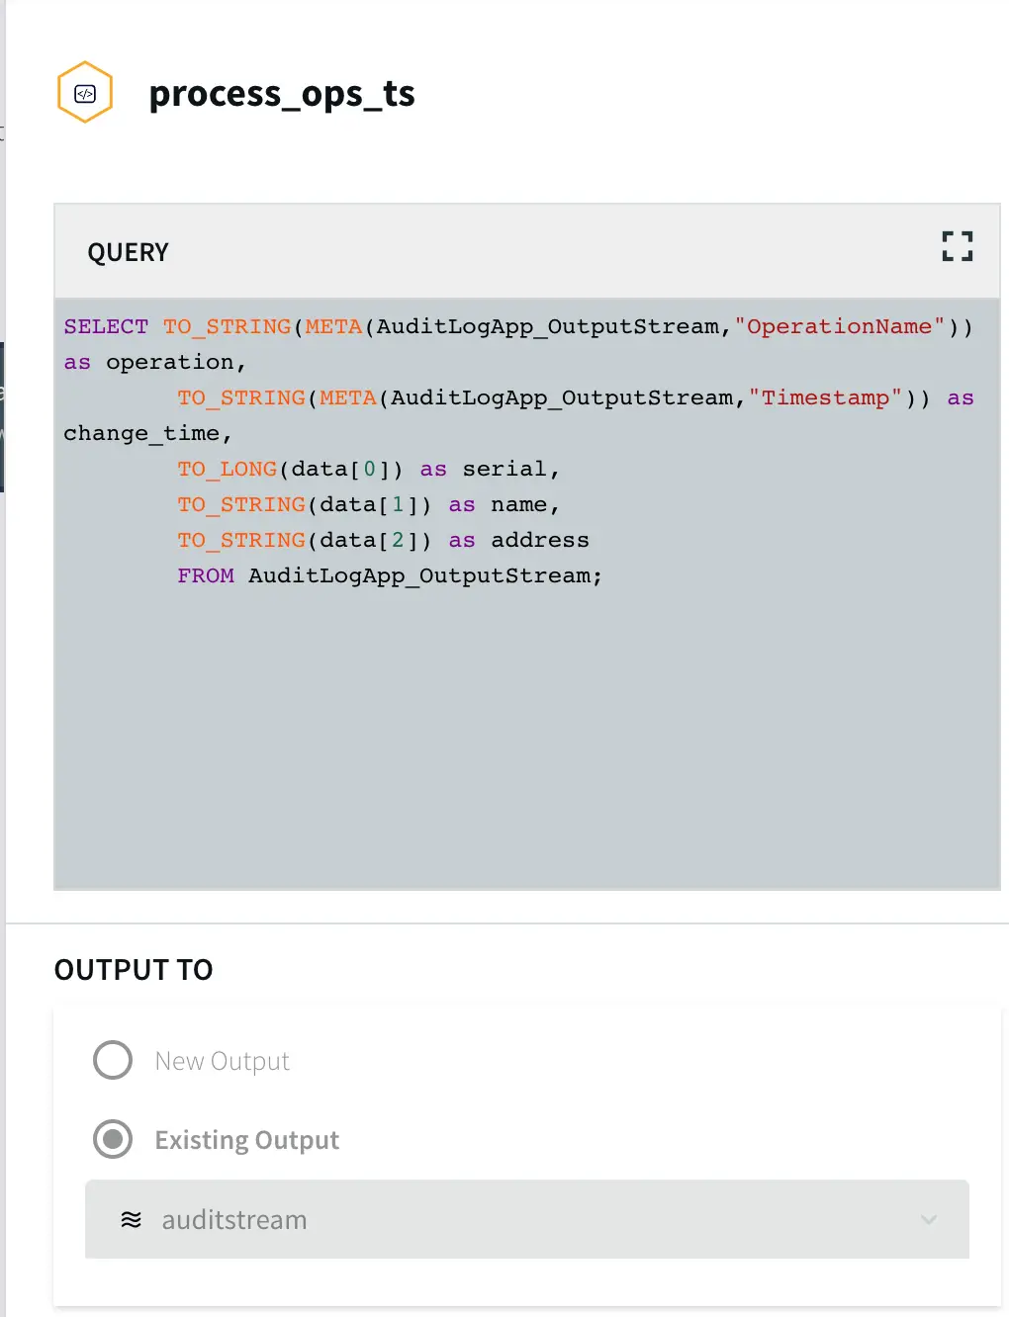
Task: Click the TO_LONG function in the query
Action: [x=227, y=470]
